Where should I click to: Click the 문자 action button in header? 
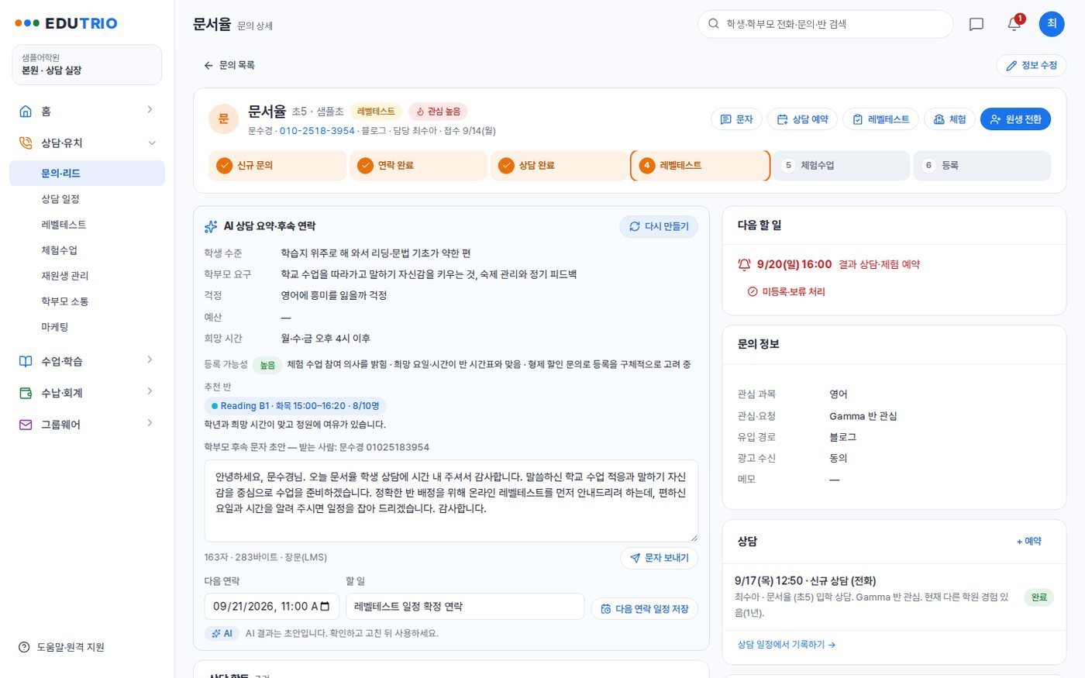[736, 119]
